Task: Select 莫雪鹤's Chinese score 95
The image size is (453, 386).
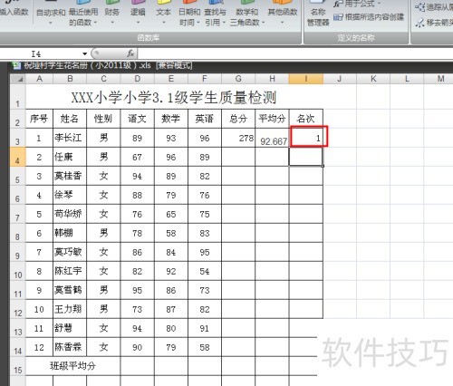Action: [137, 290]
